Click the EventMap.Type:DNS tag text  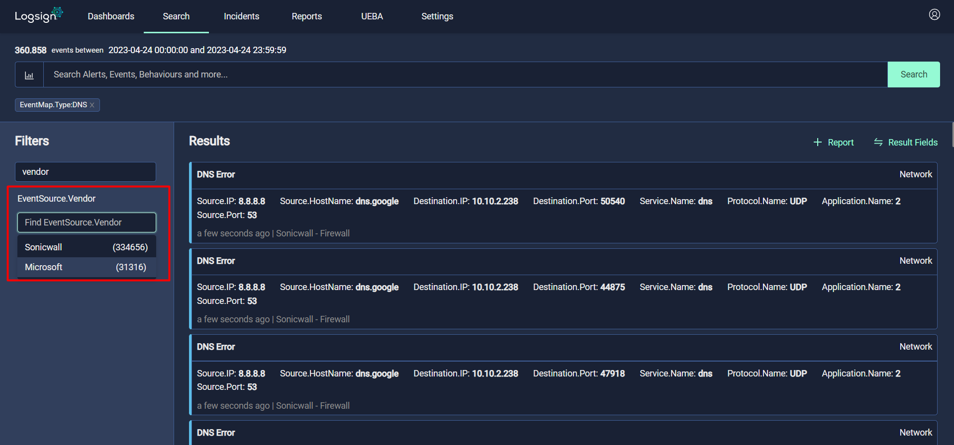[53, 105]
